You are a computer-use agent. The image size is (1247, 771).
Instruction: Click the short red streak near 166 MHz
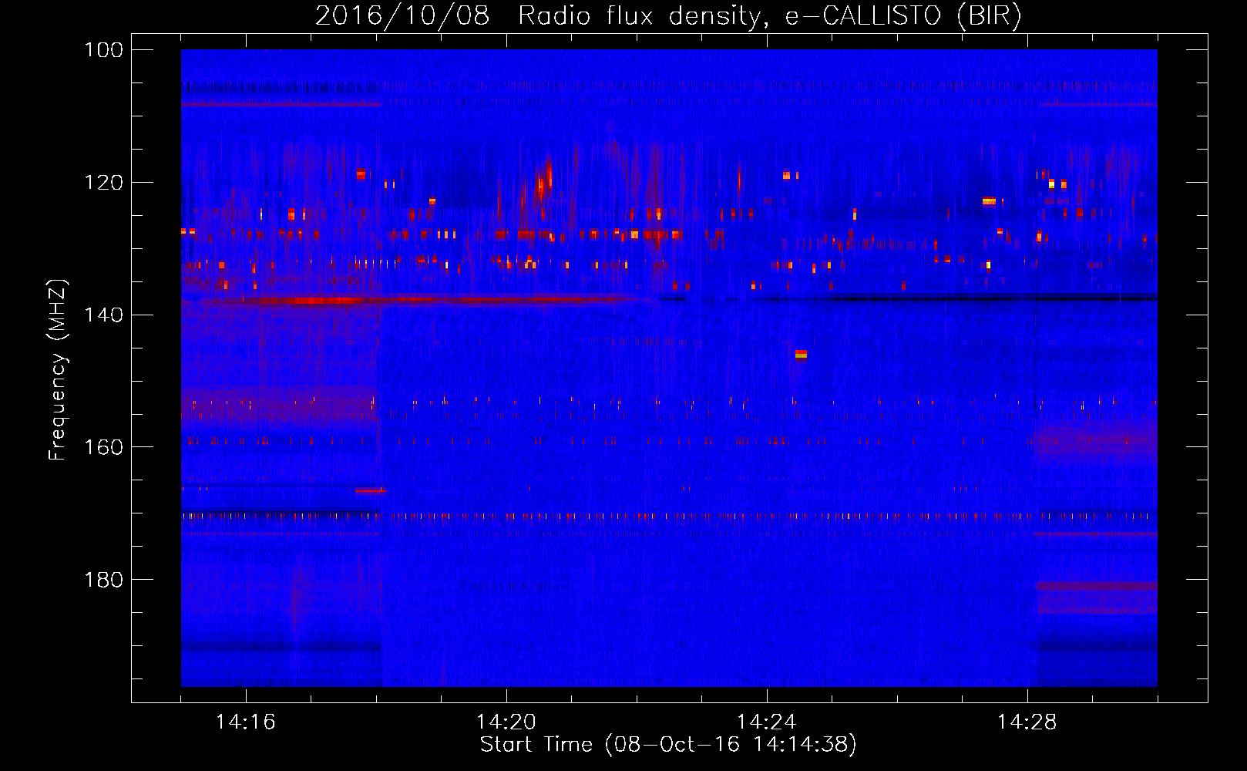tap(371, 490)
